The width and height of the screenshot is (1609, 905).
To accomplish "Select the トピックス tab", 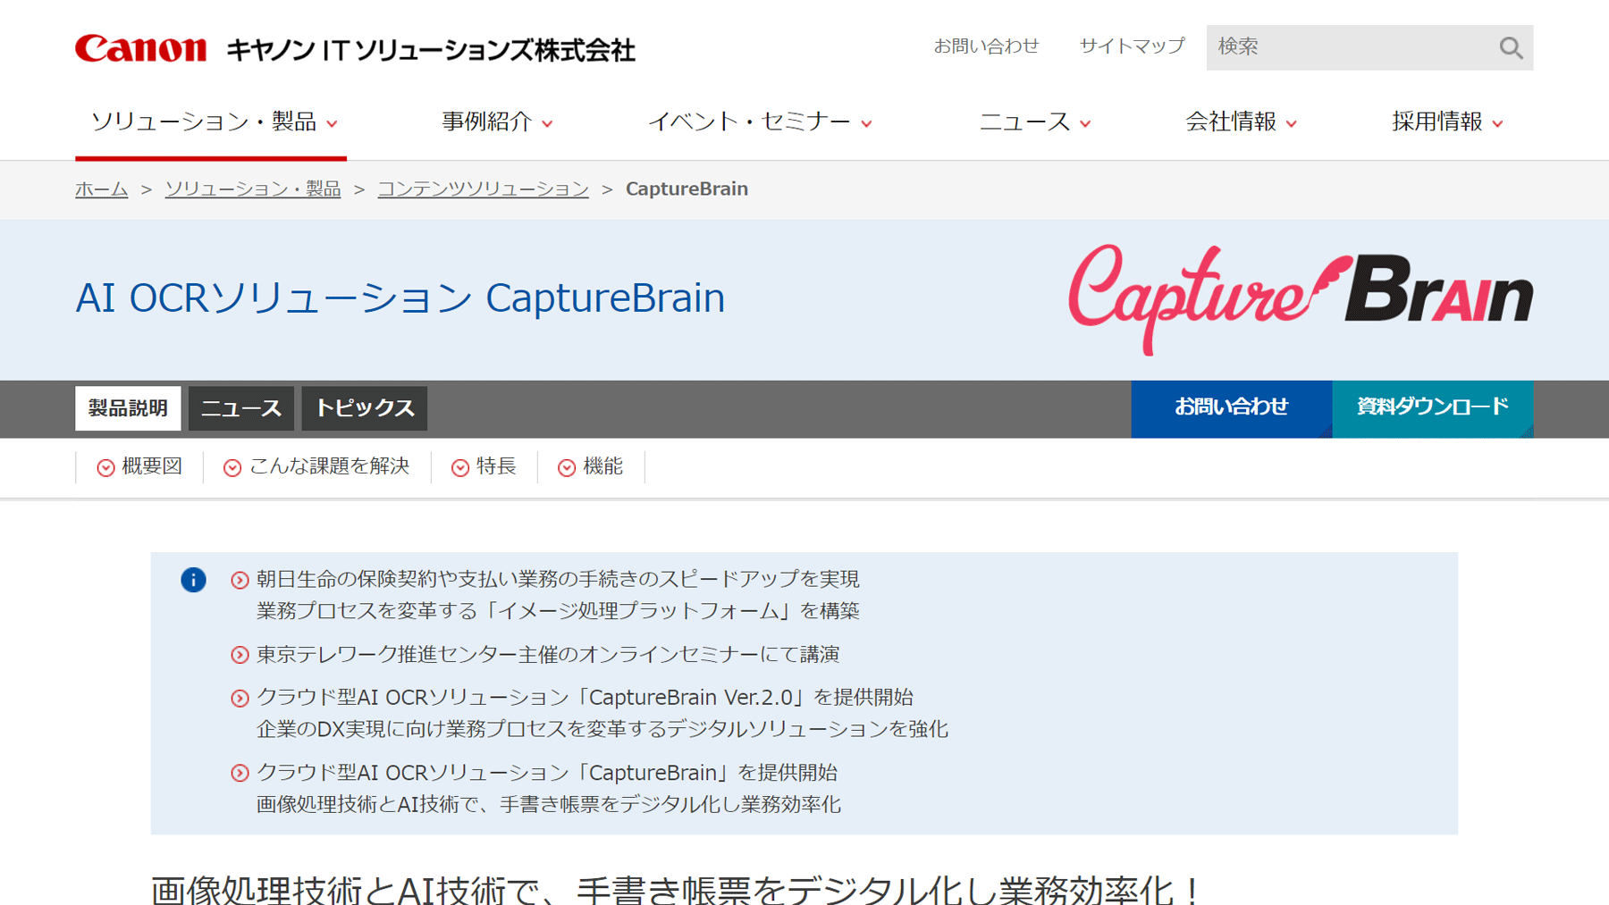I will 365,408.
